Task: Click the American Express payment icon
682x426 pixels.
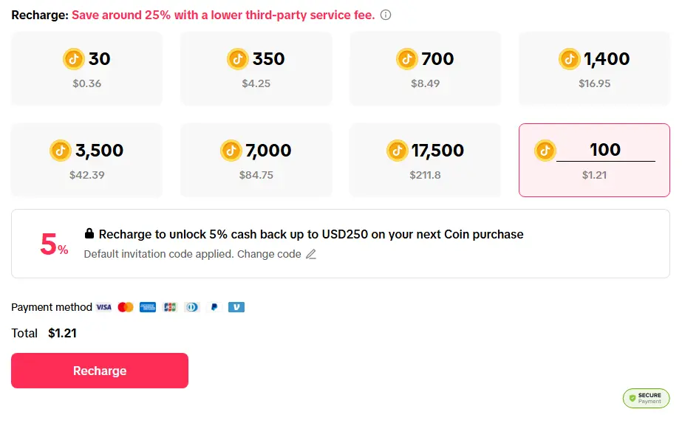Action: click(x=148, y=307)
